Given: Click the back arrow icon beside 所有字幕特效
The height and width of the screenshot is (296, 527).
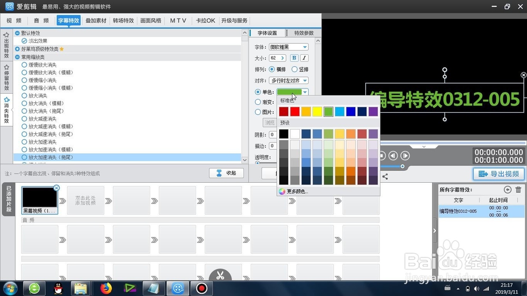Looking at the screenshot, I should (508, 190).
